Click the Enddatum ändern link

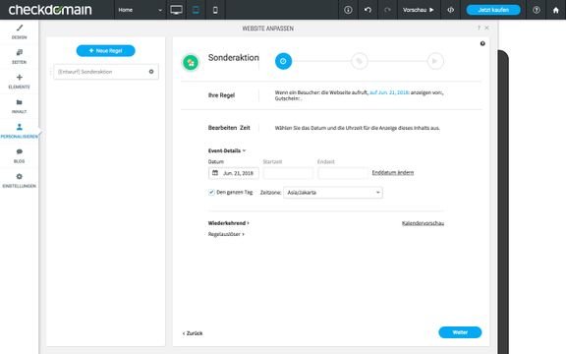pyautogui.click(x=393, y=172)
